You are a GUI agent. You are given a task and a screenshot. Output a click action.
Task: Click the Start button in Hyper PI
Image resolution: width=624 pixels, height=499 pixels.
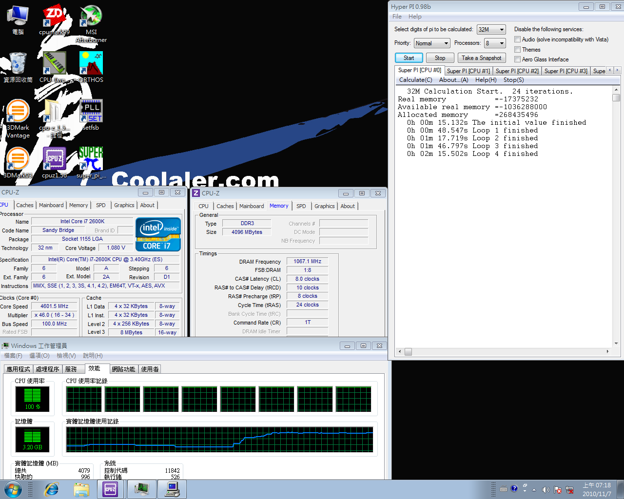409,58
